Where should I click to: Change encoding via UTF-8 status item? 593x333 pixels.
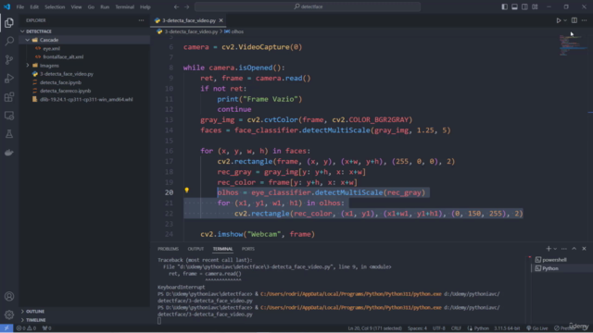[x=438, y=328]
